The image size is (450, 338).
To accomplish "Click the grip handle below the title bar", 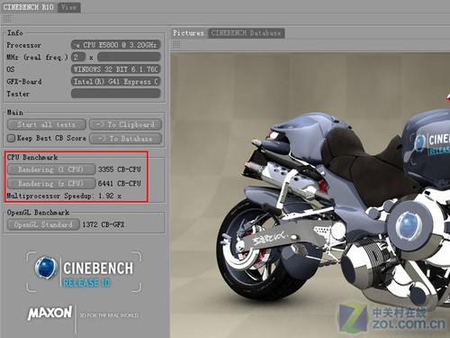I will click(x=7, y=19).
